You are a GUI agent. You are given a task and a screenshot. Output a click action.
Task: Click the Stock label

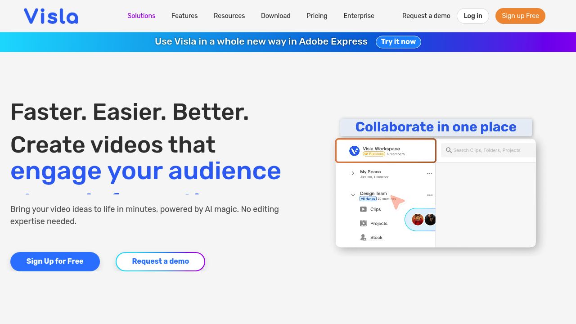pos(376,237)
